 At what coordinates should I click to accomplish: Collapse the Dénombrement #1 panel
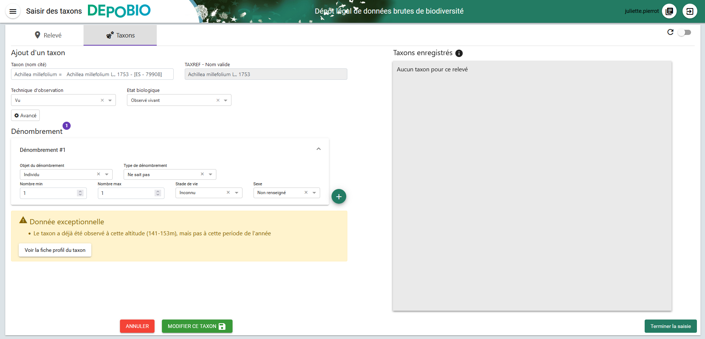319,149
